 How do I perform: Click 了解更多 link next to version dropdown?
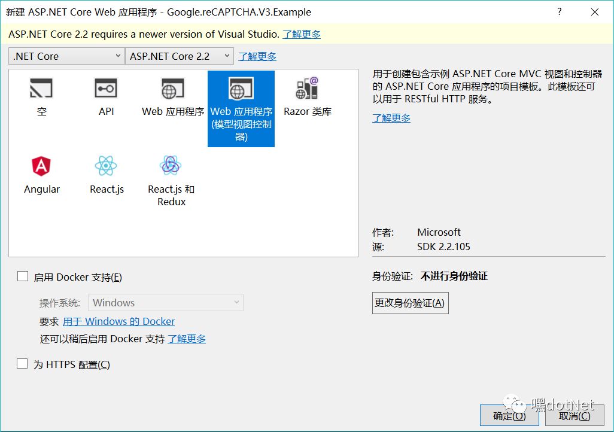[x=257, y=56]
